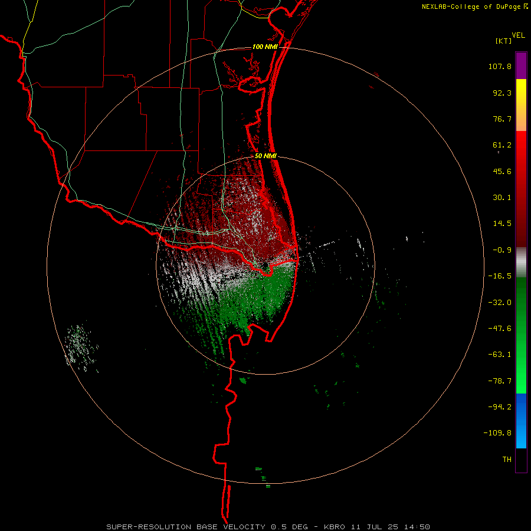The image size is (531, 531).
Task: Click the yellow-orange segment of color bar
Action: coord(521,105)
